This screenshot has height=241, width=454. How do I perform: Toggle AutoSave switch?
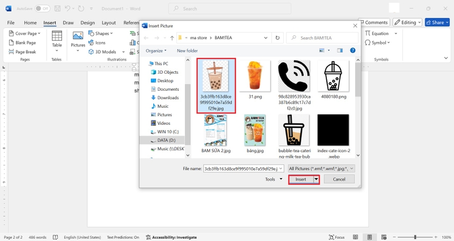pos(42,9)
